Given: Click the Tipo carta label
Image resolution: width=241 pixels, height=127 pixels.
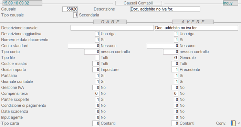Looking at the screenshot, I should tap(10, 123).
